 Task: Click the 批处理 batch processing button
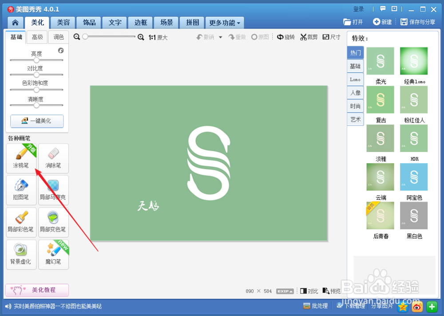(x=315, y=306)
